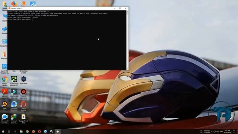Open the Firefox desktop shortcut

coord(14,4)
